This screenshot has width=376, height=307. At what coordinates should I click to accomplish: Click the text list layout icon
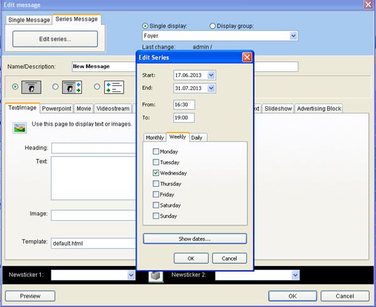point(113,87)
